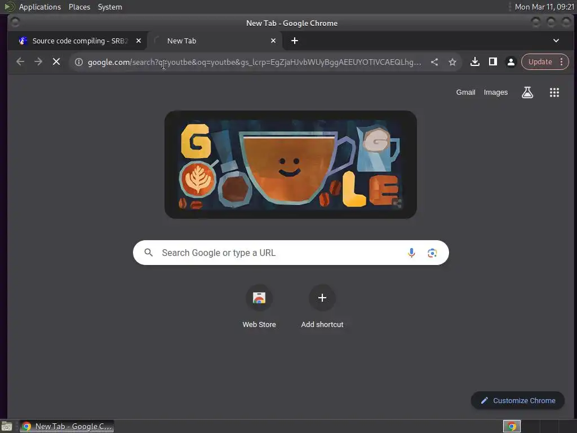Open the System menu

[x=110, y=7]
